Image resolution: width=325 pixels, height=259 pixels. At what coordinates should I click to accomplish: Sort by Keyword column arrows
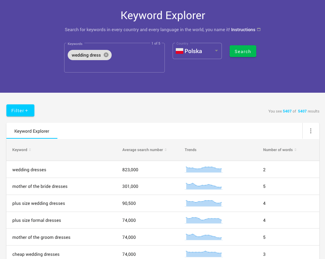coord(30,150)
